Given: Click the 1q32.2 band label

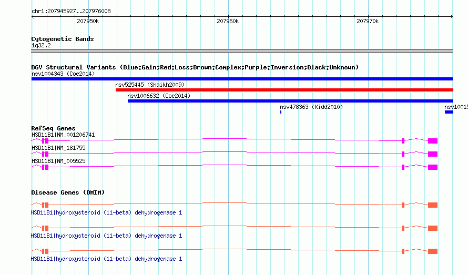Looking at the screenshot, I should pyautogui.click(x=41, y=45).
